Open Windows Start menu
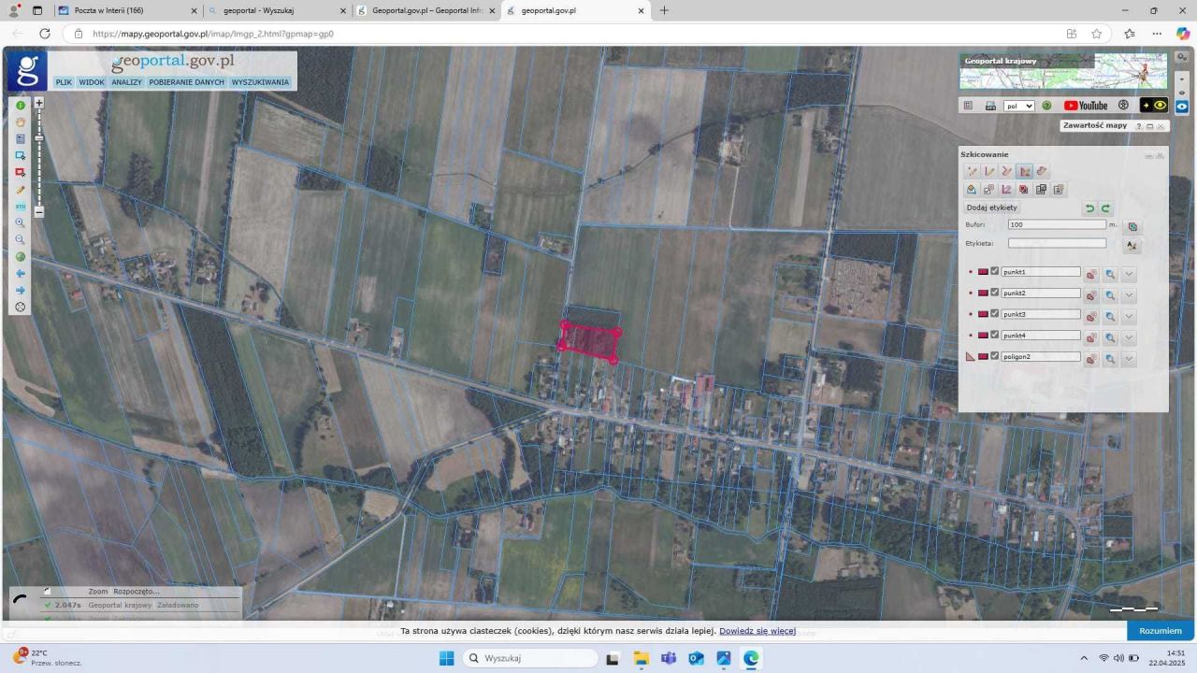The width and height of the screenshot is (1197, 673). click(447, 658)
